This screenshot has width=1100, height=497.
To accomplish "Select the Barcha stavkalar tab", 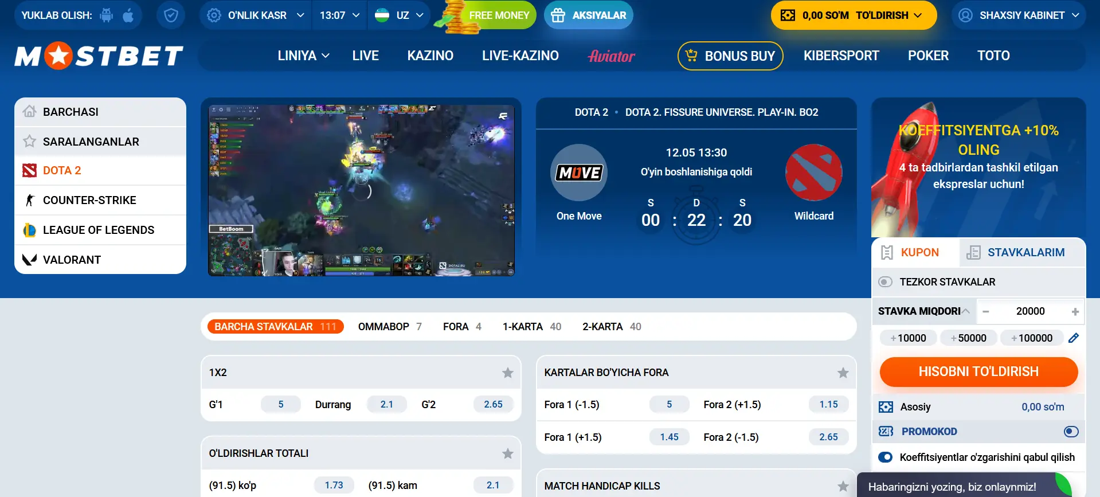I will pyautogui.click(x=276, y=327).
